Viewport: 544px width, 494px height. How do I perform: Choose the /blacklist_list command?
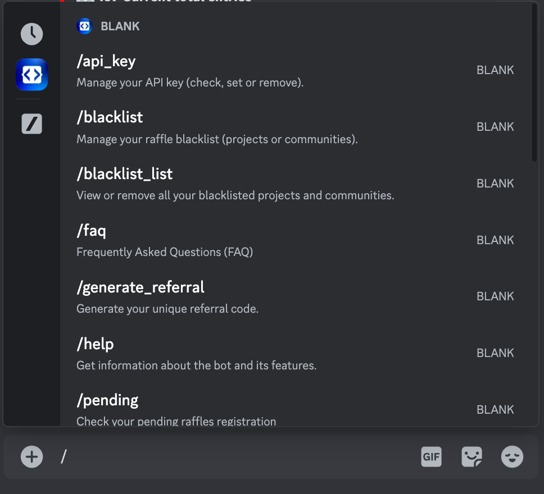[295, 184]
